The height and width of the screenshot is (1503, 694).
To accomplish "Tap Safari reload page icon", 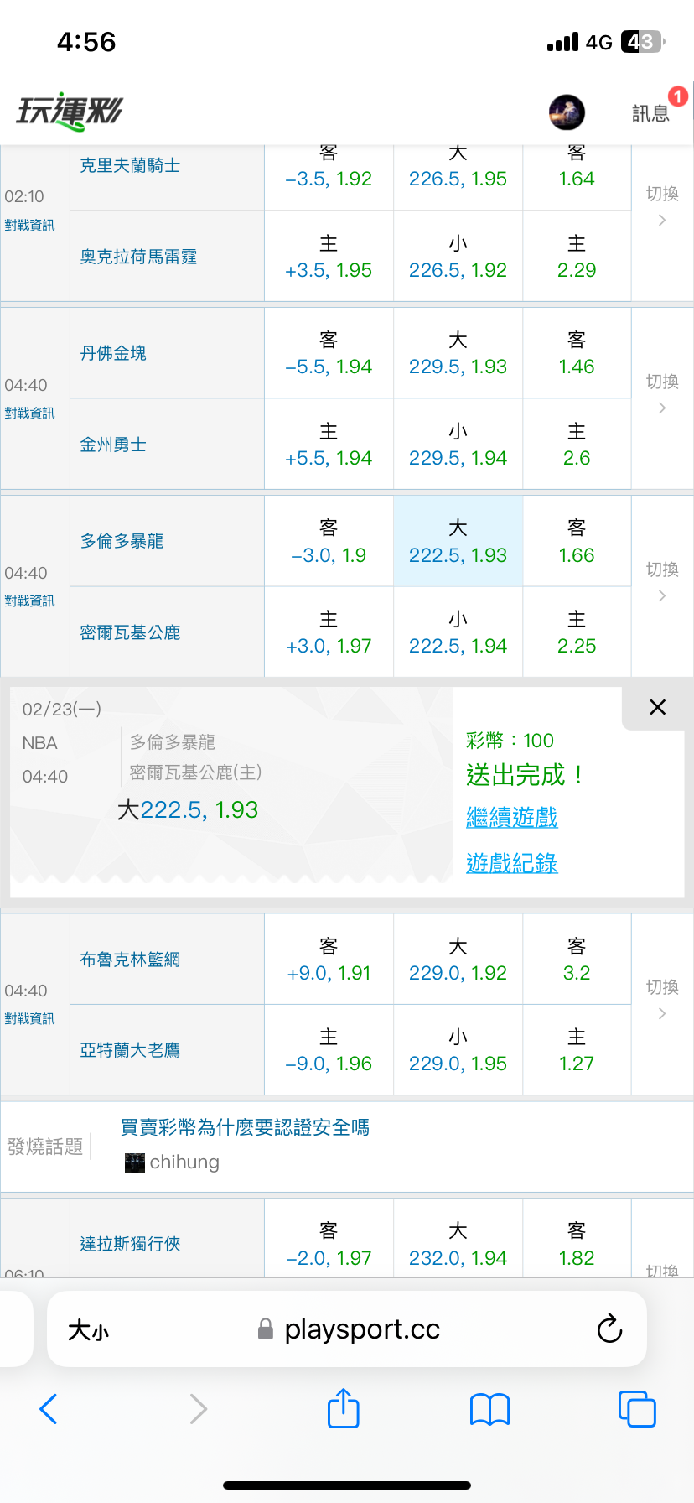I will [609, 1329].
